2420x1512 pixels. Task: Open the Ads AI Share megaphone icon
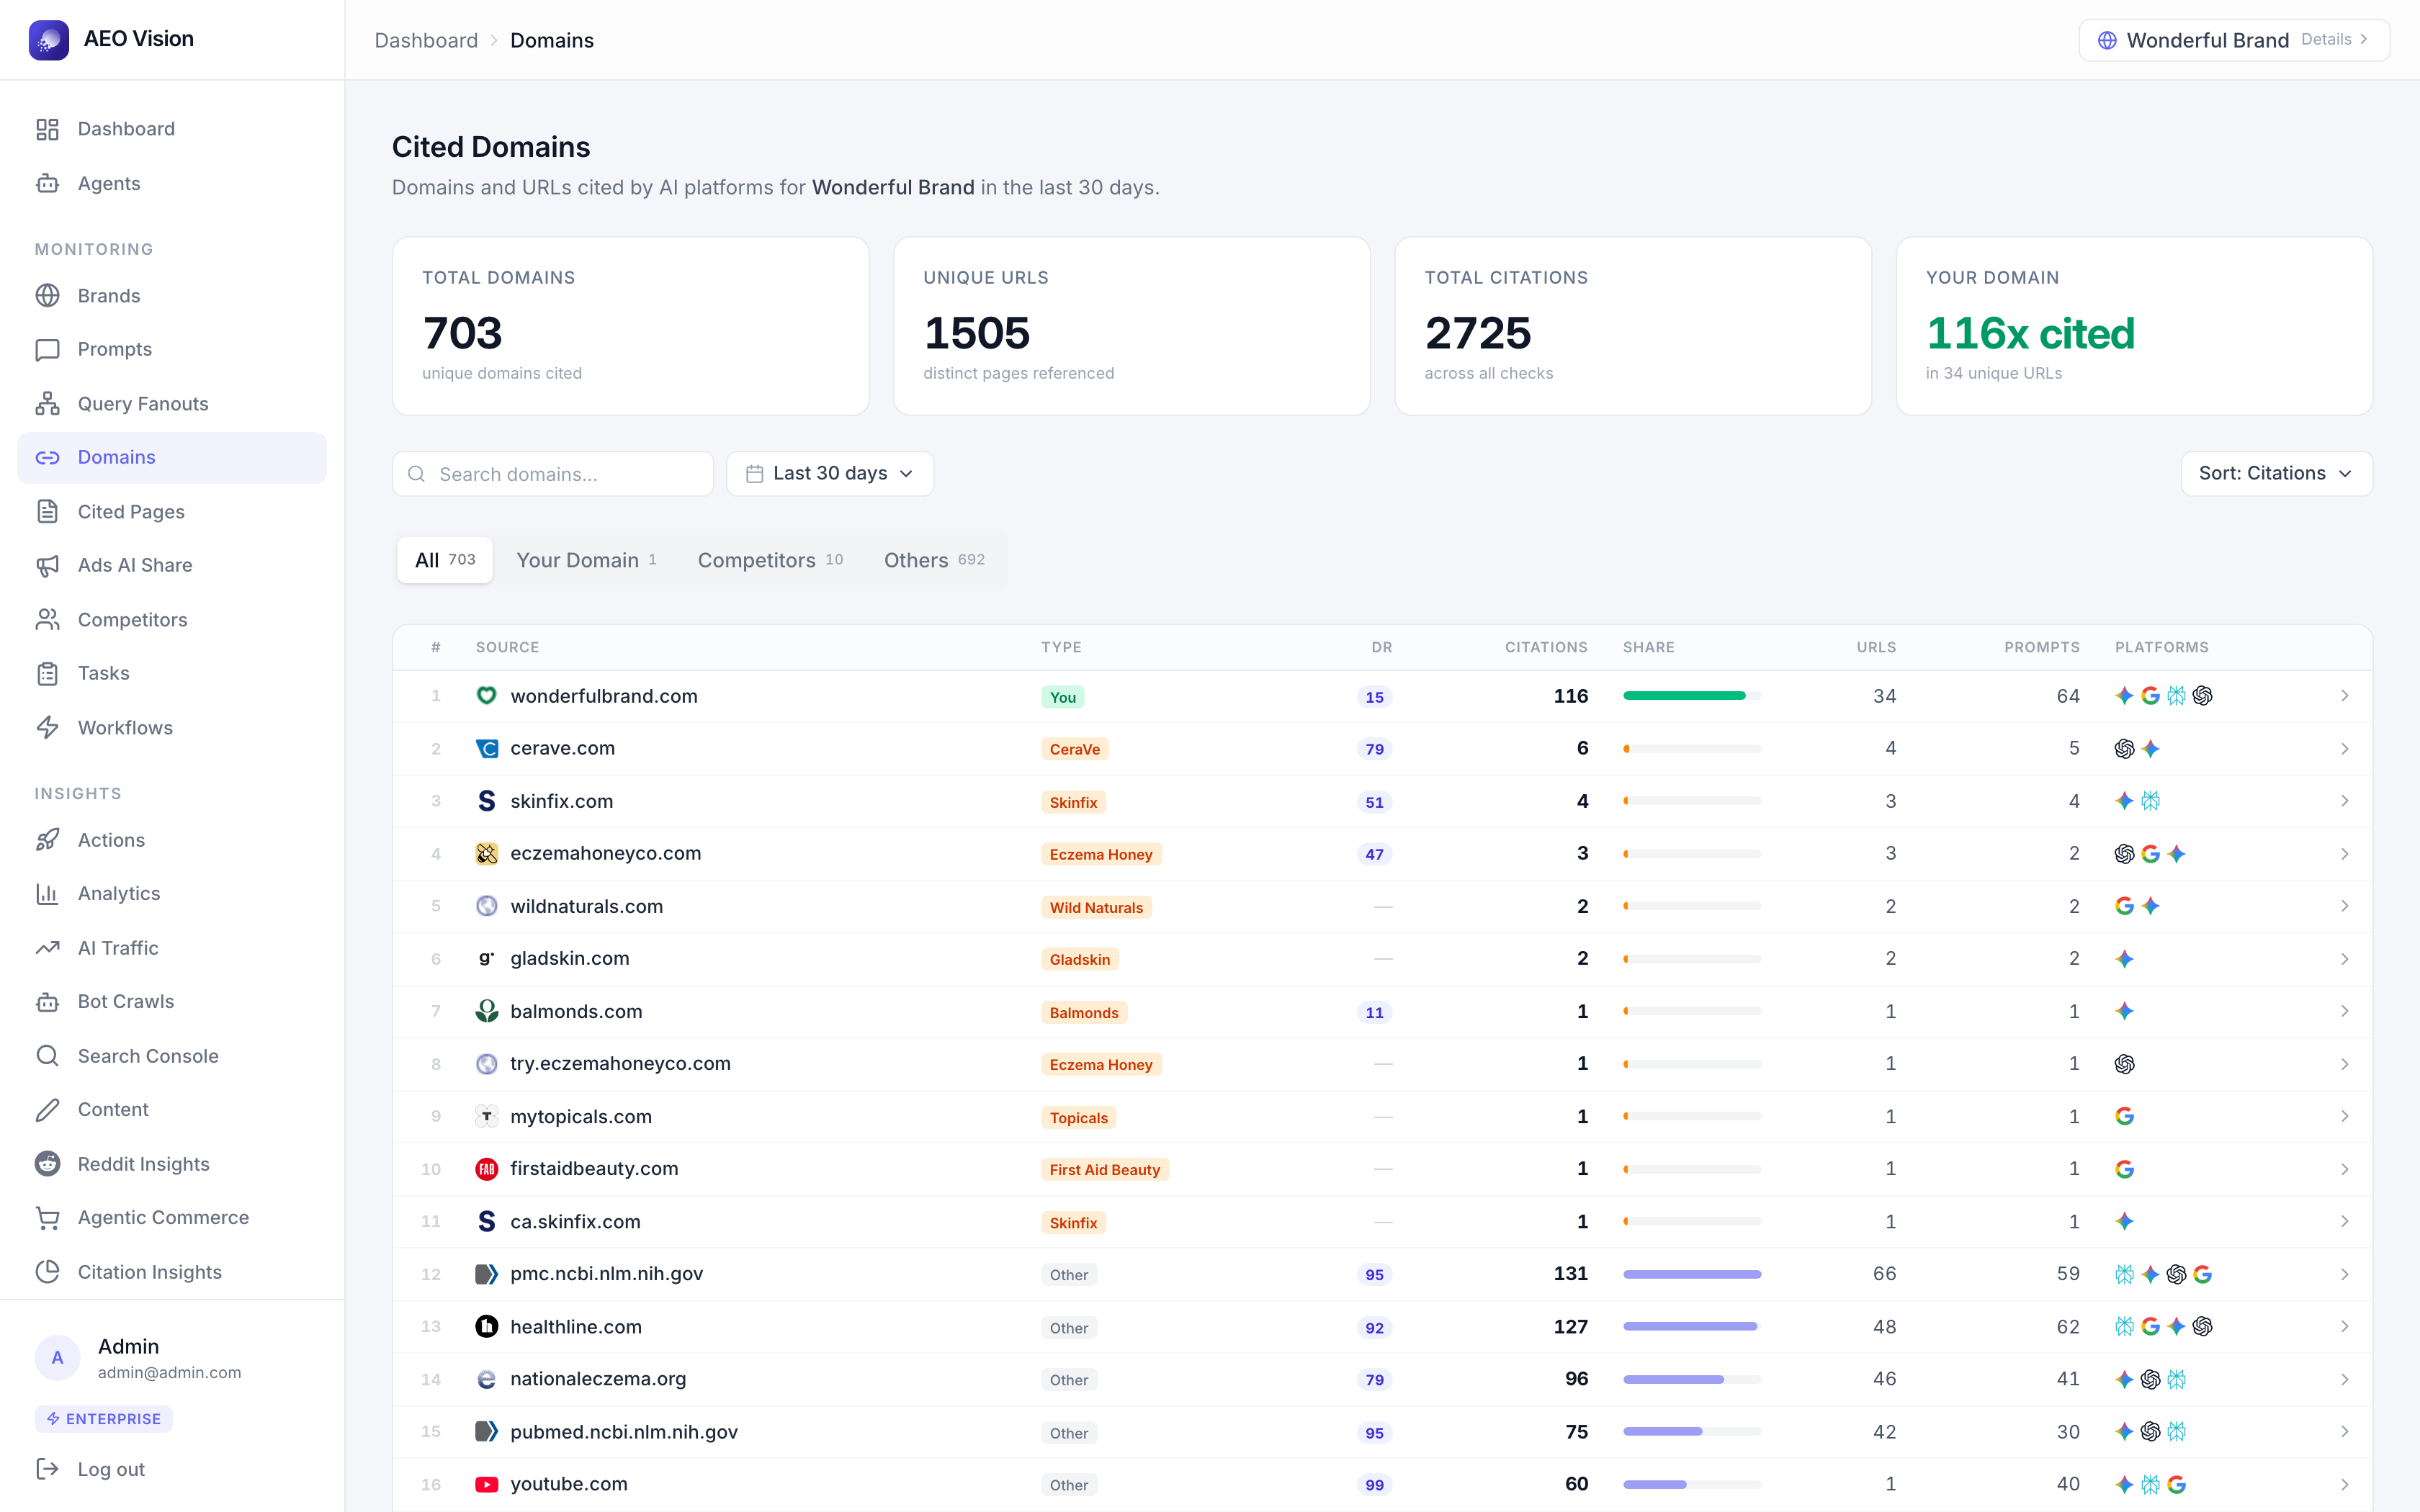coord(47,565)
